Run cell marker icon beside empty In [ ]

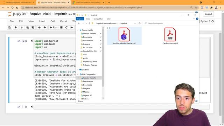click(x=31, y=106)
